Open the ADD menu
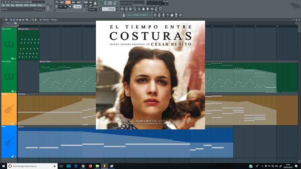This screenshot has height=169, width=301. pos(12,5)
